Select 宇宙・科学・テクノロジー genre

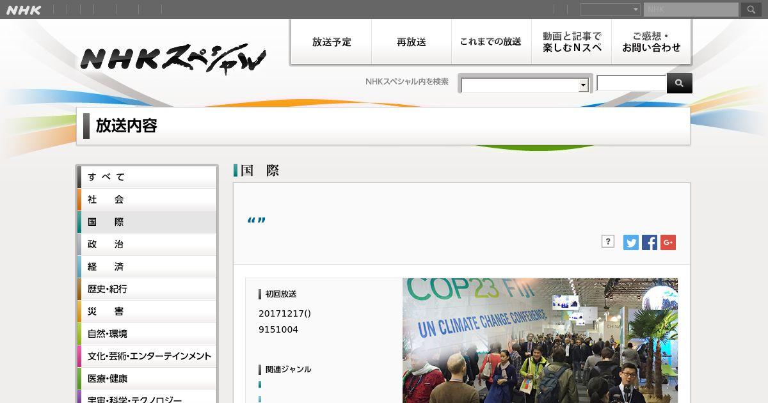[x=147, y=397]
